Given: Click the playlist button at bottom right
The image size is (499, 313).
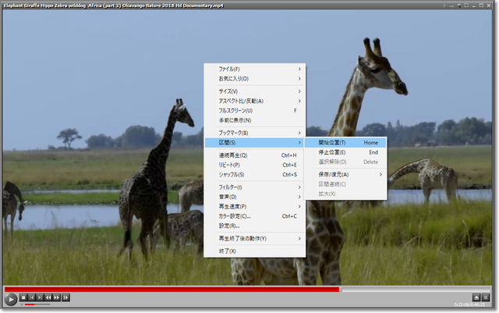Looking at the screenshot, I should pos(487,297).
